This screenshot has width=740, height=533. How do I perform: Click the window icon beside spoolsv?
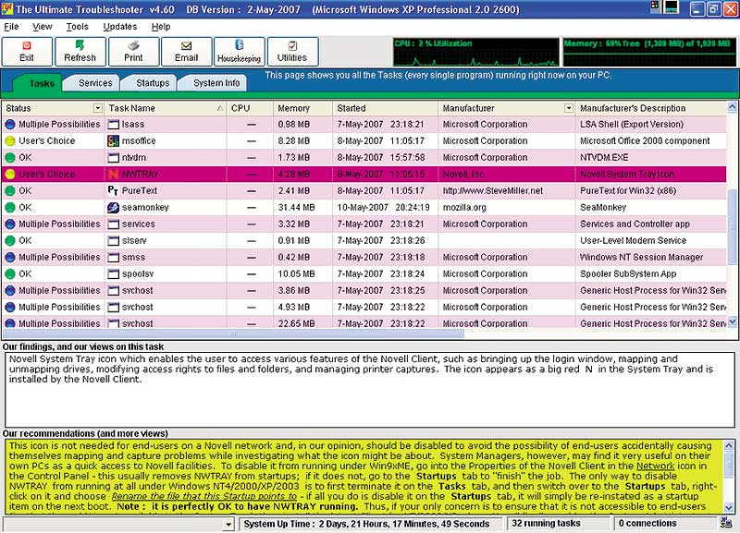(x=113, y=273)
